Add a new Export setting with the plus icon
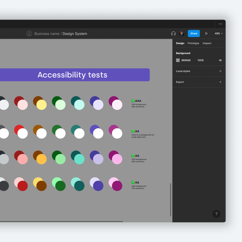This screenshot has width=242, height=242. coord(220,82)
